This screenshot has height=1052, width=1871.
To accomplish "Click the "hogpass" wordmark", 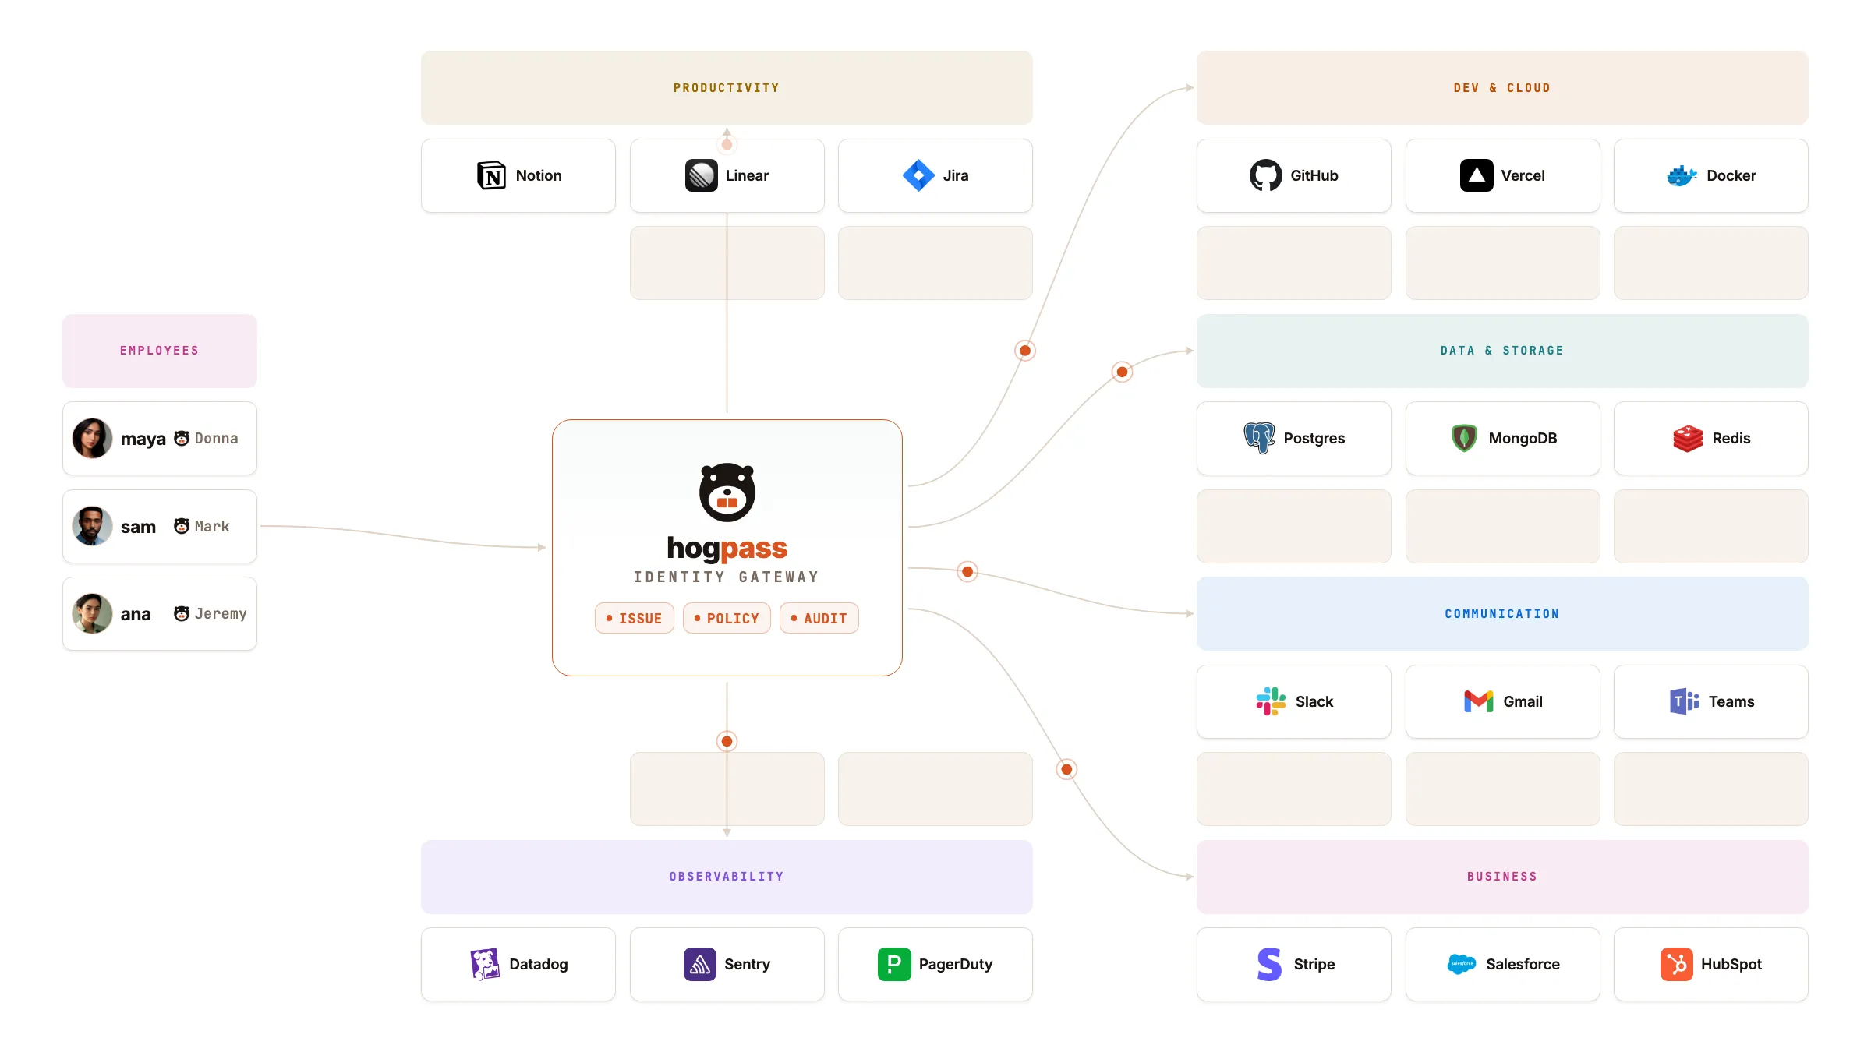I will (727, 549).
